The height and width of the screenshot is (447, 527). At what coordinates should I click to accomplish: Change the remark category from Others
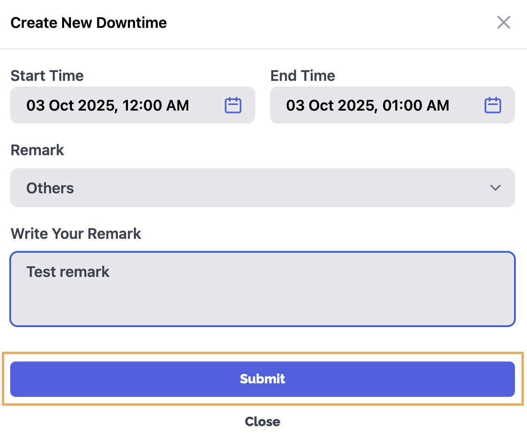pyautogui.click(x=263, y=188)
